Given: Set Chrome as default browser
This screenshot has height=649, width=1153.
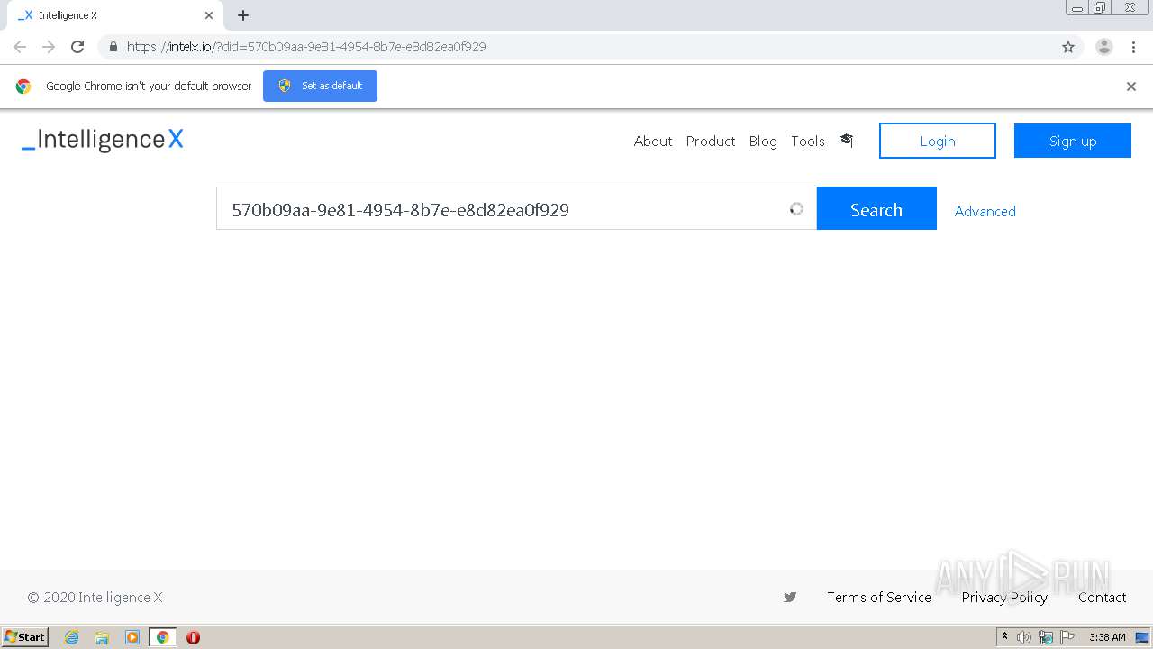Looking at the screenshot, I should 320,86.
